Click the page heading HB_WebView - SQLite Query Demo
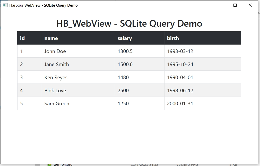The image size is (260, 166). (129, 24)
